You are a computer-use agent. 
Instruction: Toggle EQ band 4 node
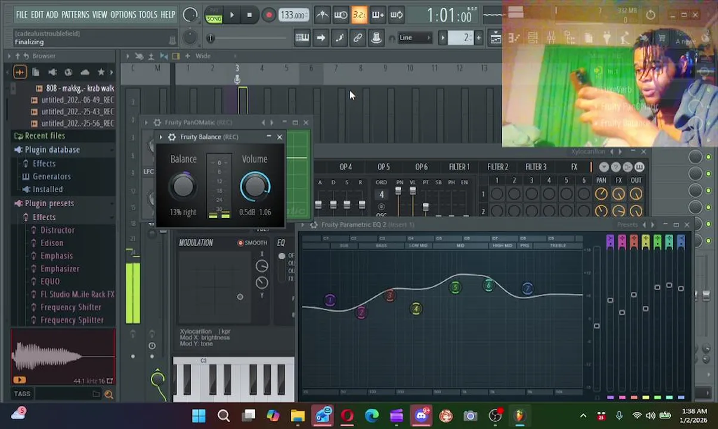tap(416, 309)
